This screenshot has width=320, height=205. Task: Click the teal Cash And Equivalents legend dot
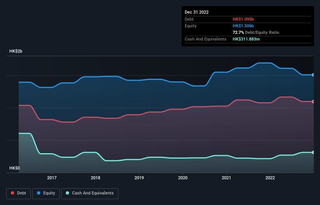(67, 193)
